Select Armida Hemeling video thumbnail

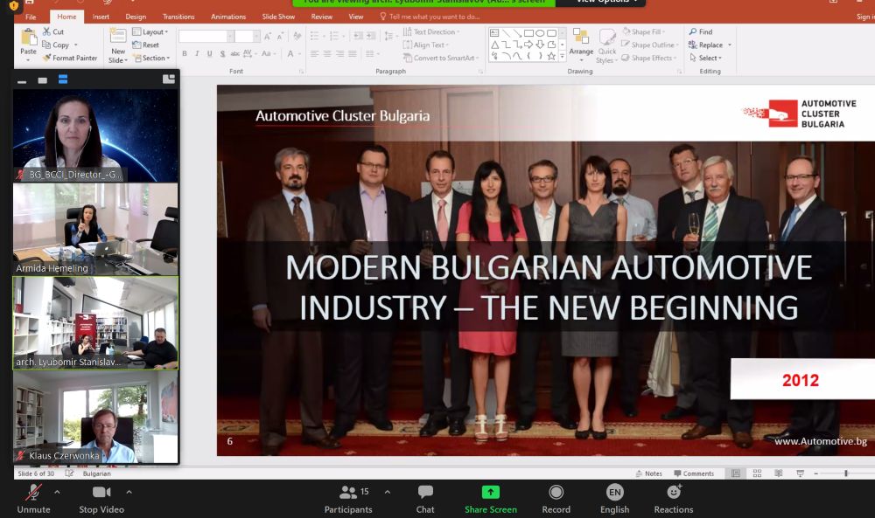click(x=95, y=230)
